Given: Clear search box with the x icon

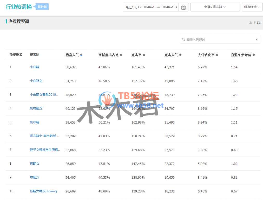Looking at the screenshot, I should click(x=257, y=39).
